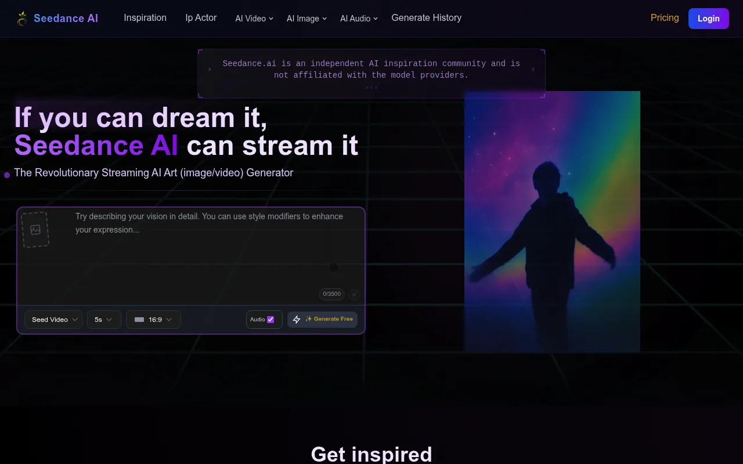The image size is (743, 464).
Task: Open the AI Audio dropdown menu
Action: pyautogui.click(x=359, y=19)
